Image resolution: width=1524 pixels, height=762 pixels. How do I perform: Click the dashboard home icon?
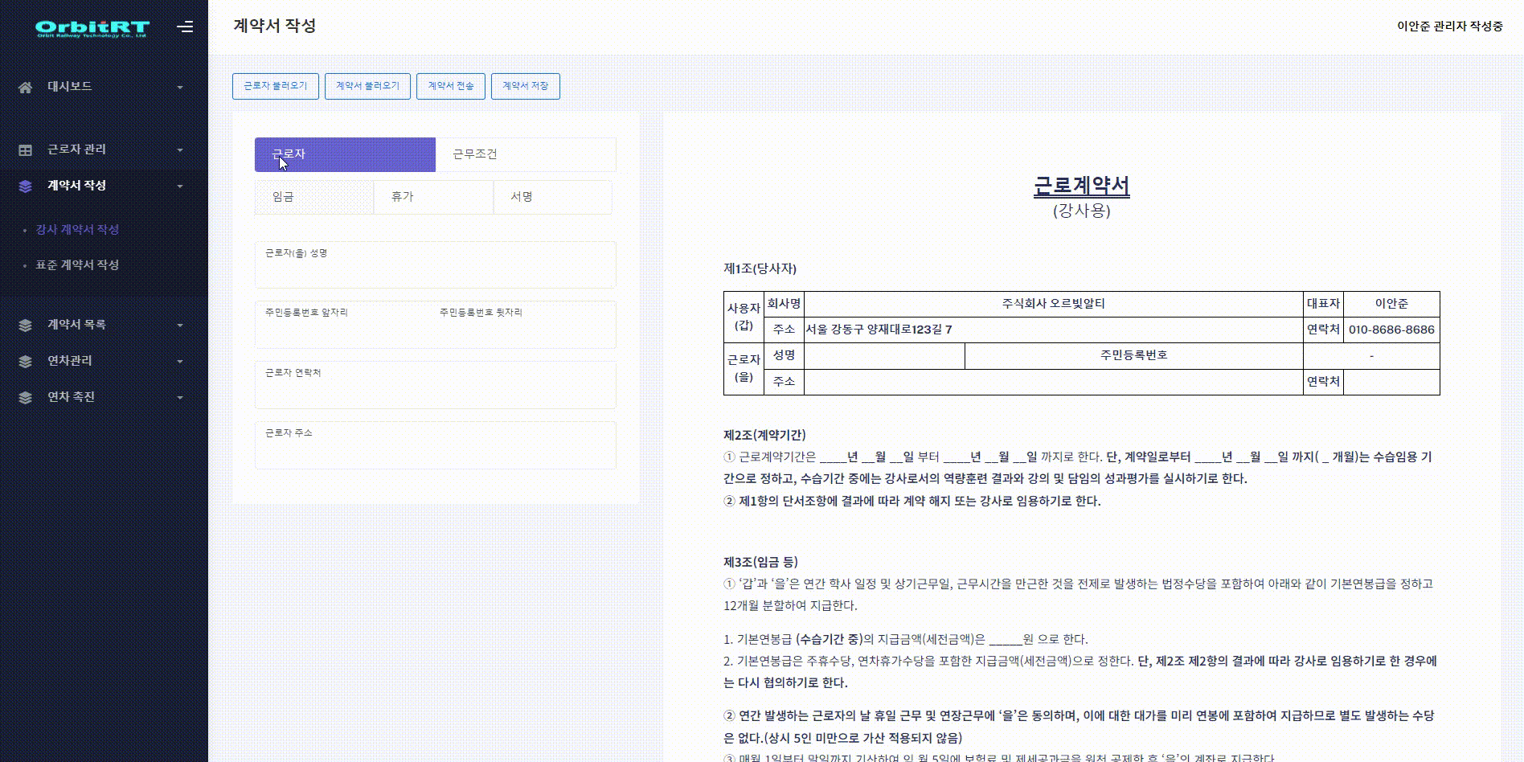tap(26, 87)
